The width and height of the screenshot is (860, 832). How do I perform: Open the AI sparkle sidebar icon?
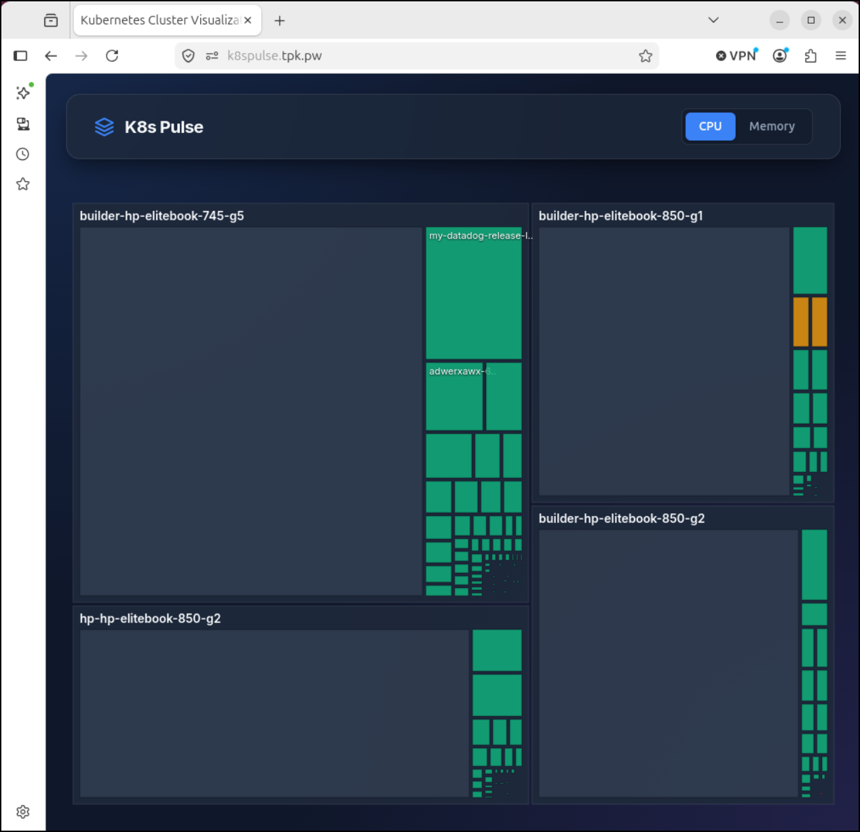point(23,92)
